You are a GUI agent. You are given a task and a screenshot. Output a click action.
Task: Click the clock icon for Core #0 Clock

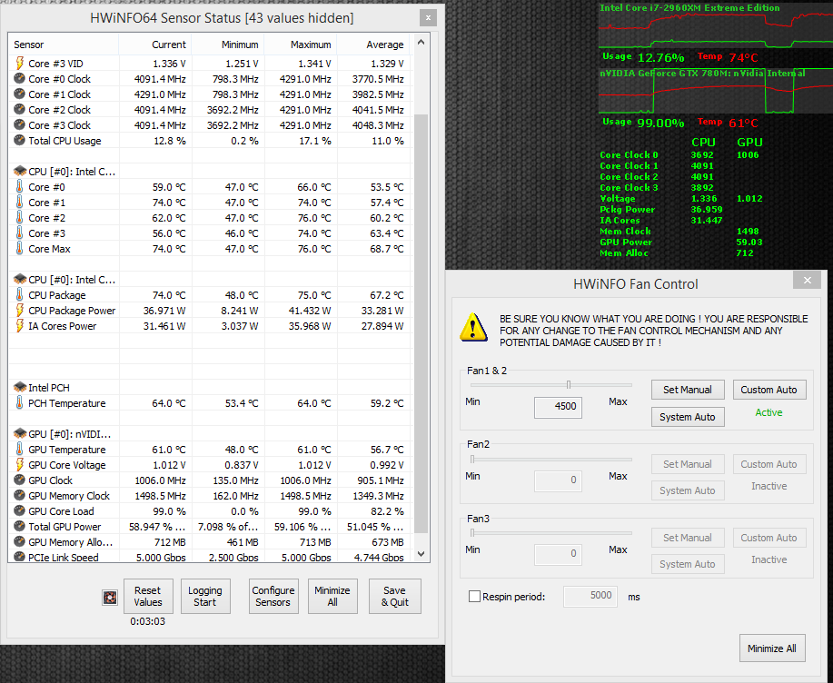20,79
